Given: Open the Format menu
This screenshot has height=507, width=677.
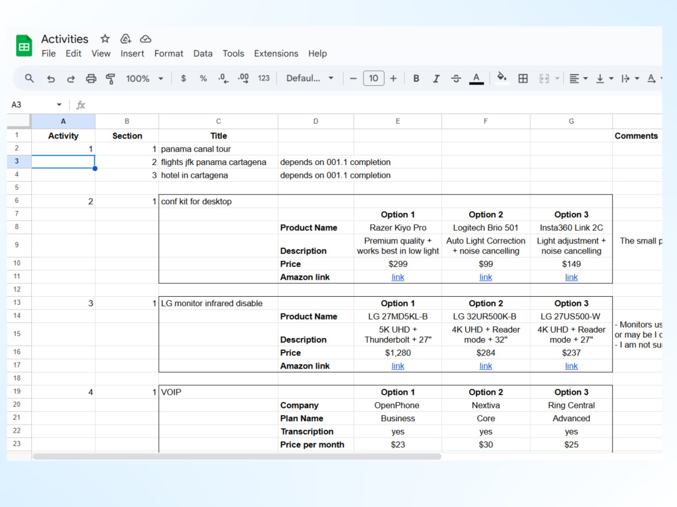Looking at the screenshot, I should click(169, 53).
